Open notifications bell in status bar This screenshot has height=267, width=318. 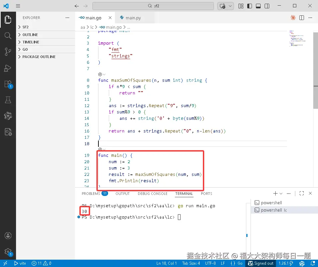[x=313, y=263]
